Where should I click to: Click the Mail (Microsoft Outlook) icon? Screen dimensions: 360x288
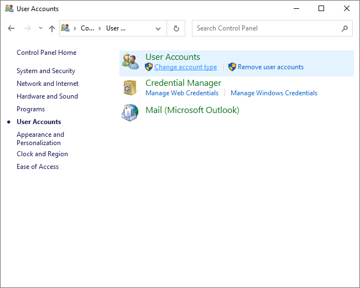131,112
